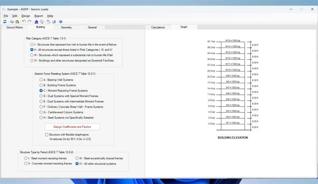Image resolution: width=318 pixels, height=184 pixels.
Task: Open the Design menu
Action: coord(26,16)
